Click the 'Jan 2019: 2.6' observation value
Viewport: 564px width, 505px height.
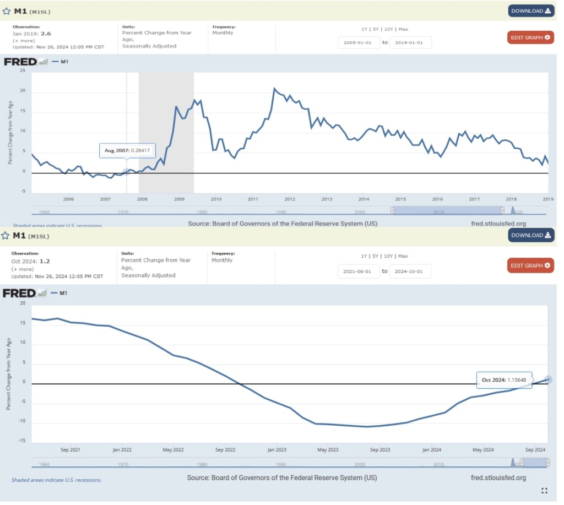31,34
